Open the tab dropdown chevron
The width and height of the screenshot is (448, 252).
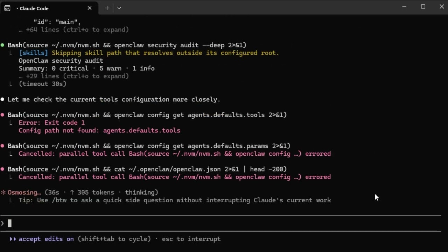(119, 8)
